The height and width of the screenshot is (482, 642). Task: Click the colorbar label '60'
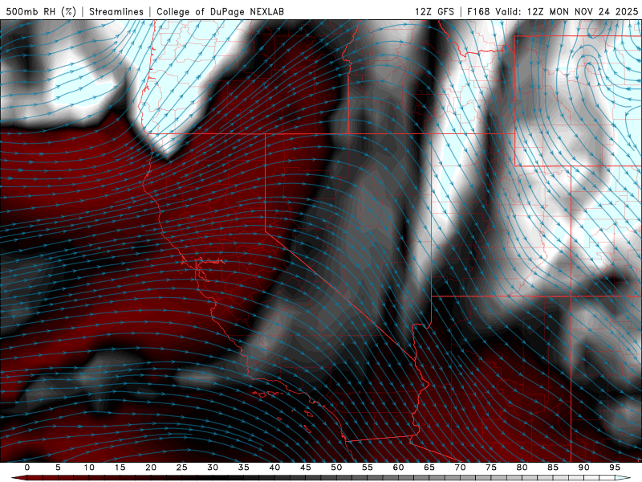point(398,468)
